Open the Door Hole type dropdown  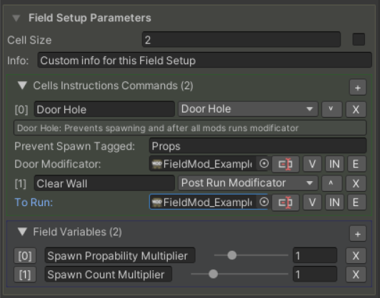pos(248,109)
